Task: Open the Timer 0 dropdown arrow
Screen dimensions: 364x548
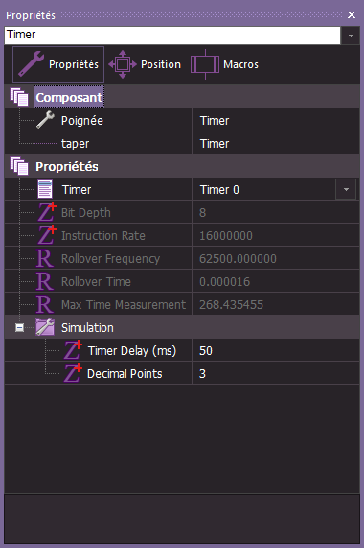Action: coord(346,189)
